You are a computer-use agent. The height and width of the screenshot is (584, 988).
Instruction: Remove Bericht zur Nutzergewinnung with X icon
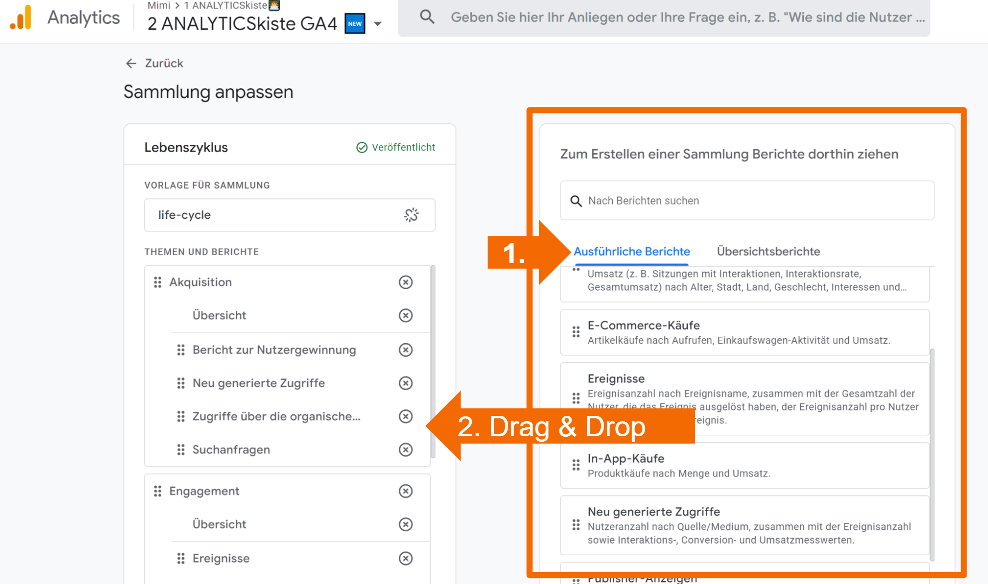coord(406,350)
